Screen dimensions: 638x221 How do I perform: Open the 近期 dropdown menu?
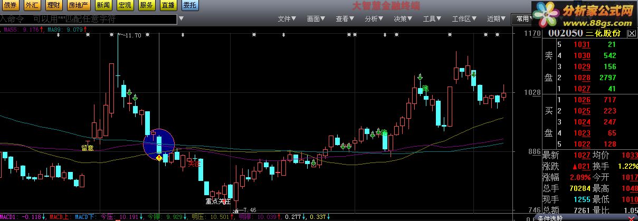[x=497, y=19]
